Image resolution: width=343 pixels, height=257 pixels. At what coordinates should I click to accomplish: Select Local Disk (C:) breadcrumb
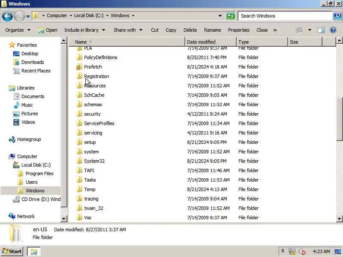pyautogui.click(x=89, y=15)
